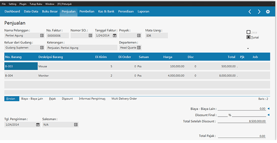Open Kas & Bank module

pyautogui.click(x=106, y=11)
